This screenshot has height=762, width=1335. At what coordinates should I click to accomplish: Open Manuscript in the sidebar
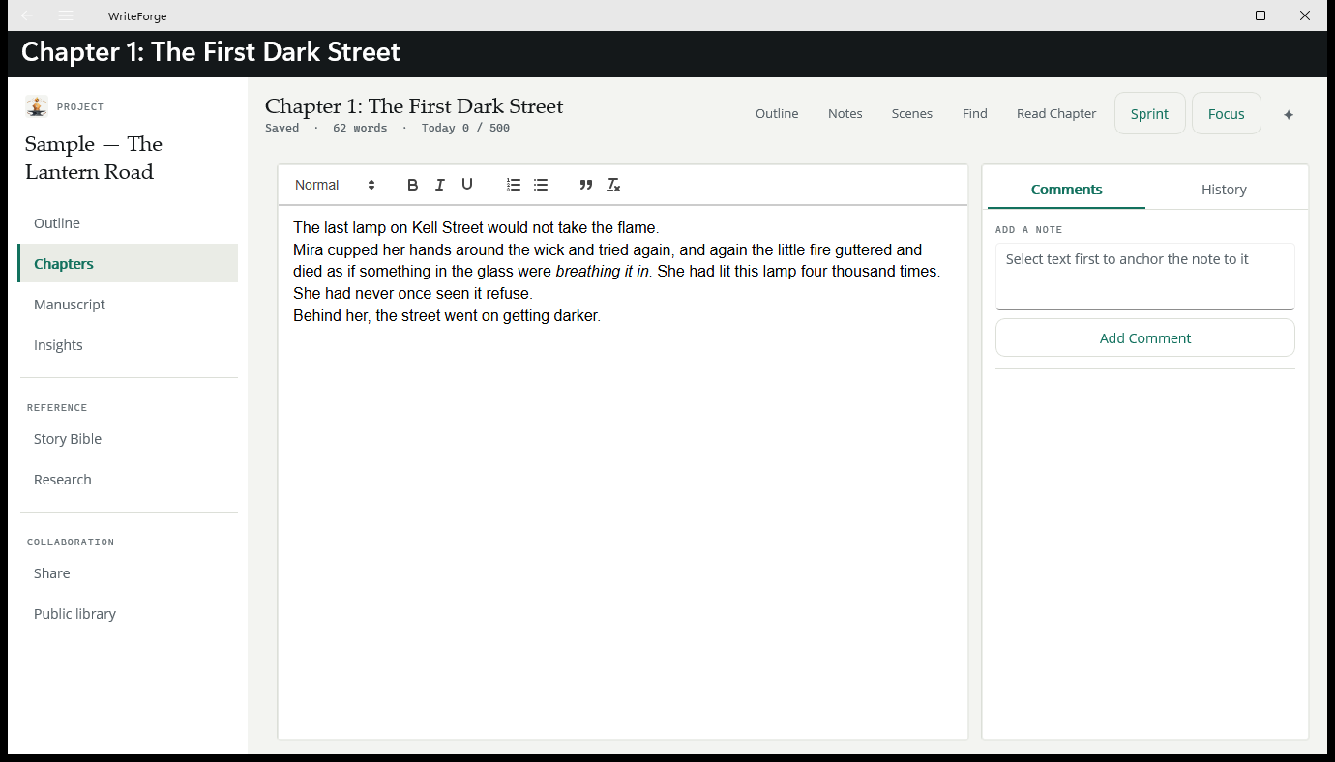pos(128,305)
